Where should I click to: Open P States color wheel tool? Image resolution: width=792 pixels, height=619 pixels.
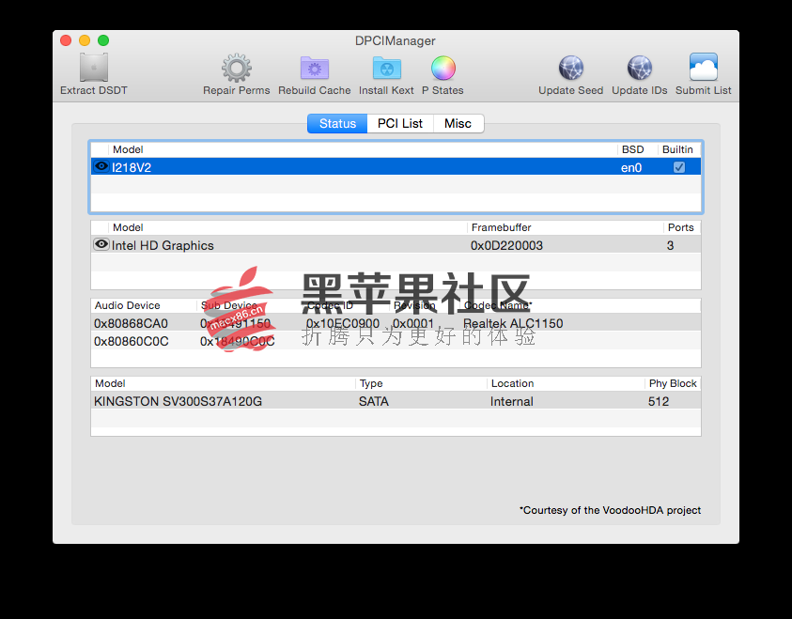click(443, 69)
